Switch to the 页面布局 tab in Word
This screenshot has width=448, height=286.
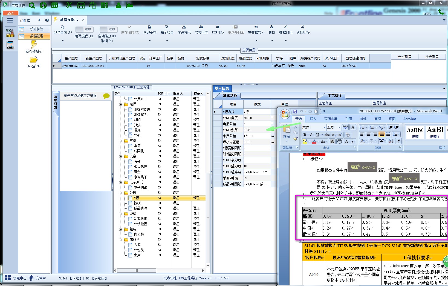(331, 119)
